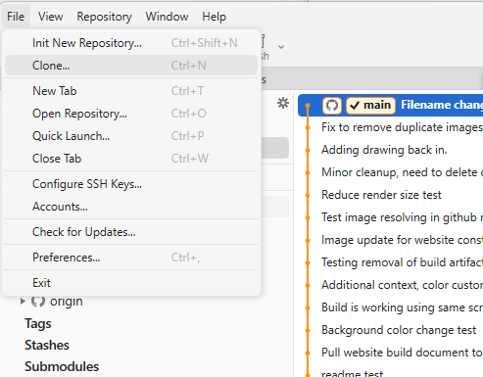Image resolution: width=483 pixels, height=377 pixels.
Task: Choose Exit from the File menu
Action: (131, 283)
